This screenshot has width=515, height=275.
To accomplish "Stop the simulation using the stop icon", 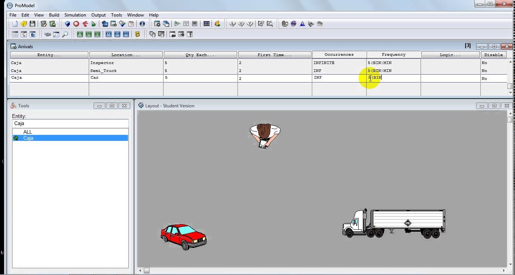I will click(194, 23).
